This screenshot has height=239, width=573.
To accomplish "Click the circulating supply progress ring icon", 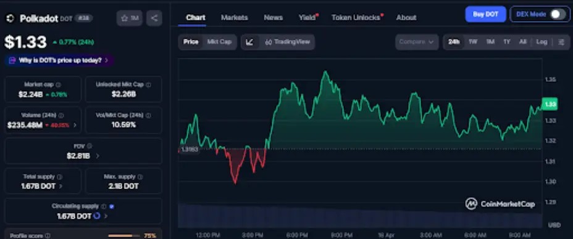I will (x=97, y=216).
